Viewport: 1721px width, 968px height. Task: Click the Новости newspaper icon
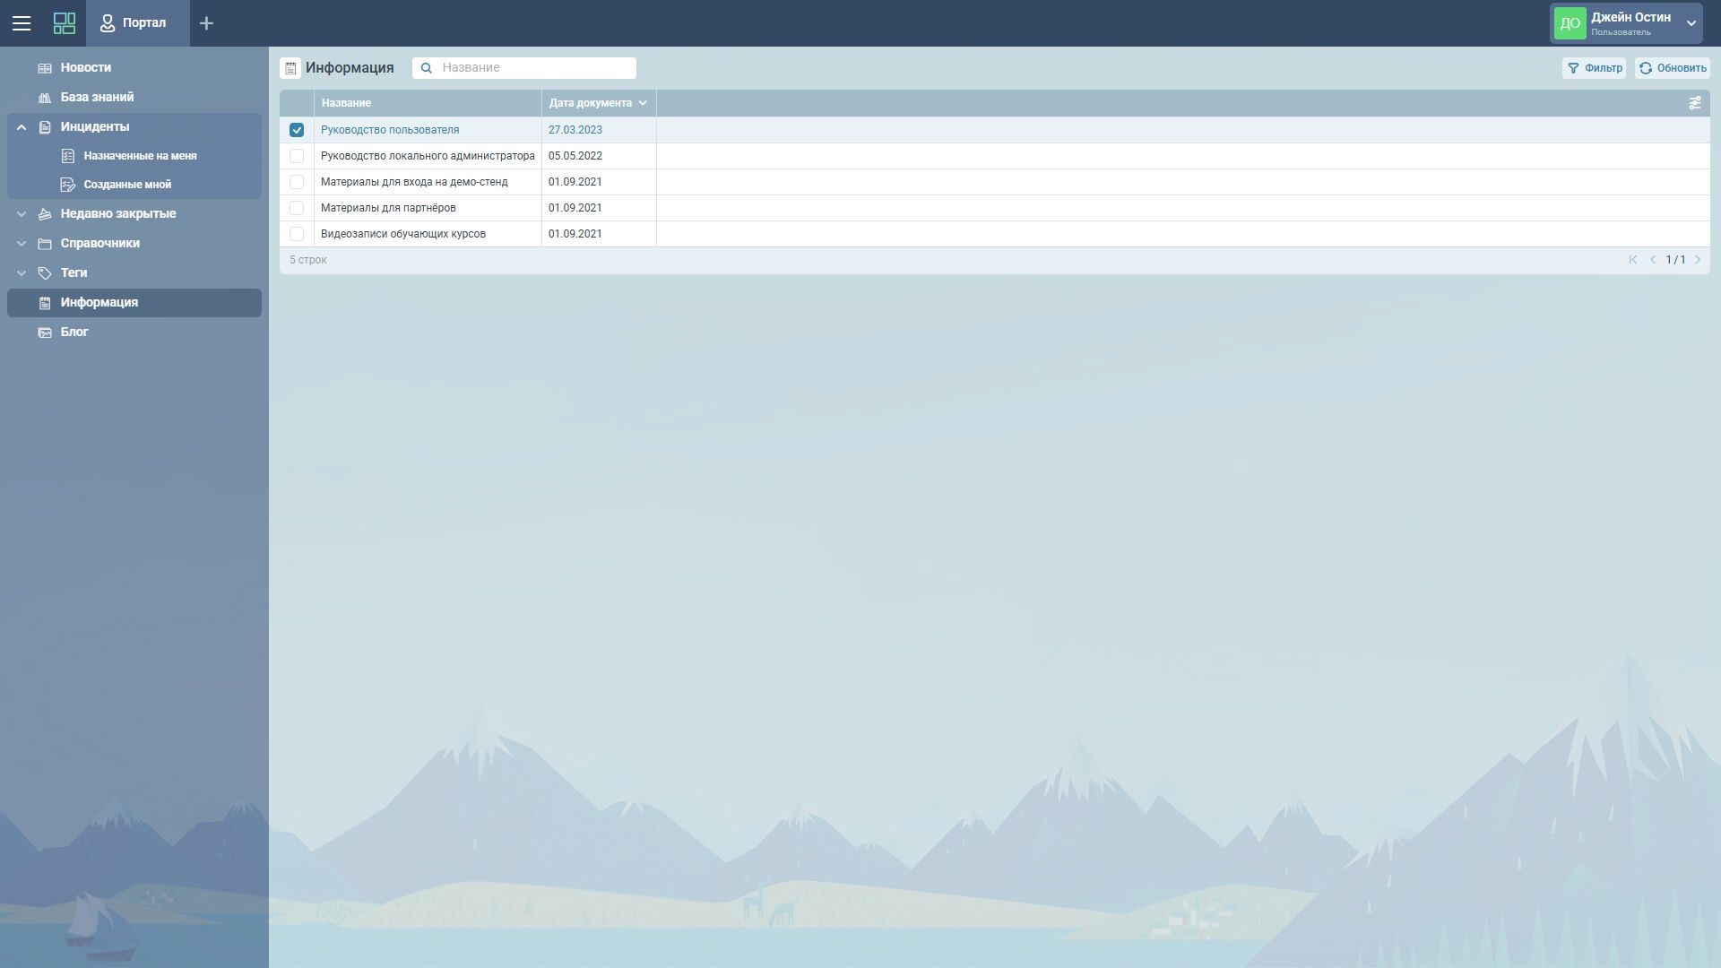pos(45,68)
